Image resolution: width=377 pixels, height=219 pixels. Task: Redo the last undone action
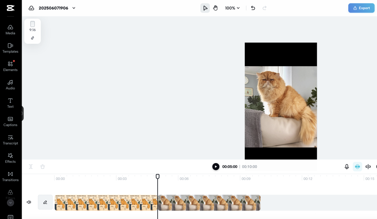(x=264, y=8)
